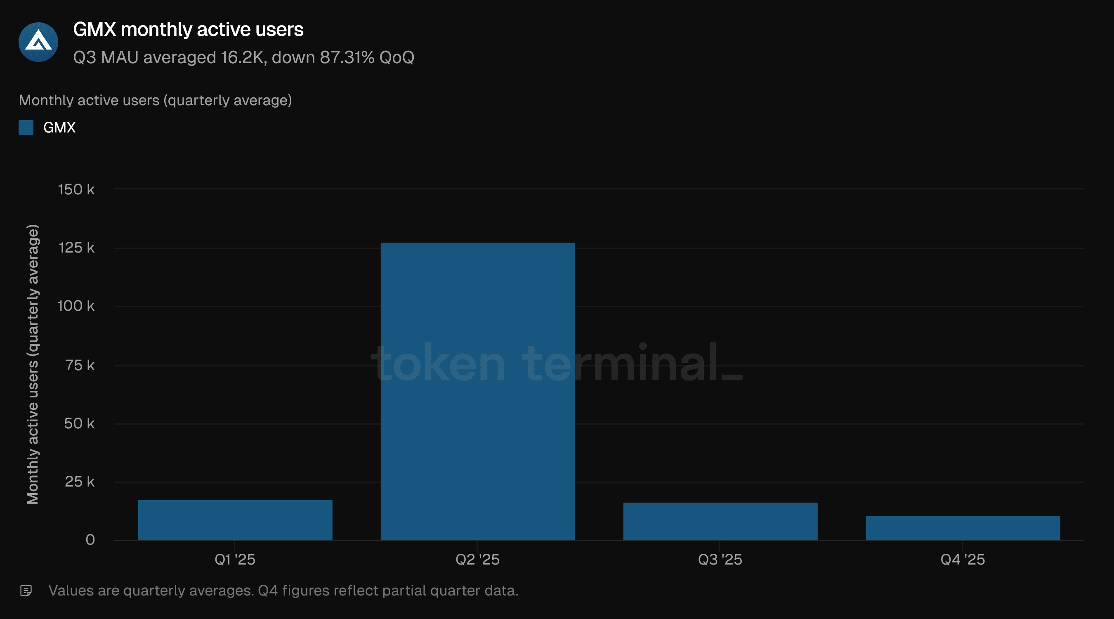
Task: Click the Q3 '25 bar
Action: click(x=720, y=521)
